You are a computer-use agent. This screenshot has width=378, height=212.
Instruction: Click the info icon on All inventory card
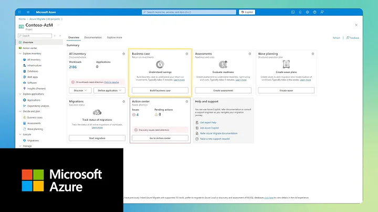124,54
